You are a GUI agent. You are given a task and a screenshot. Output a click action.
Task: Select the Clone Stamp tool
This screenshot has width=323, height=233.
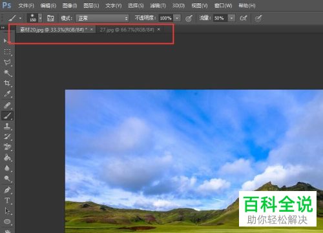(7, 126)
